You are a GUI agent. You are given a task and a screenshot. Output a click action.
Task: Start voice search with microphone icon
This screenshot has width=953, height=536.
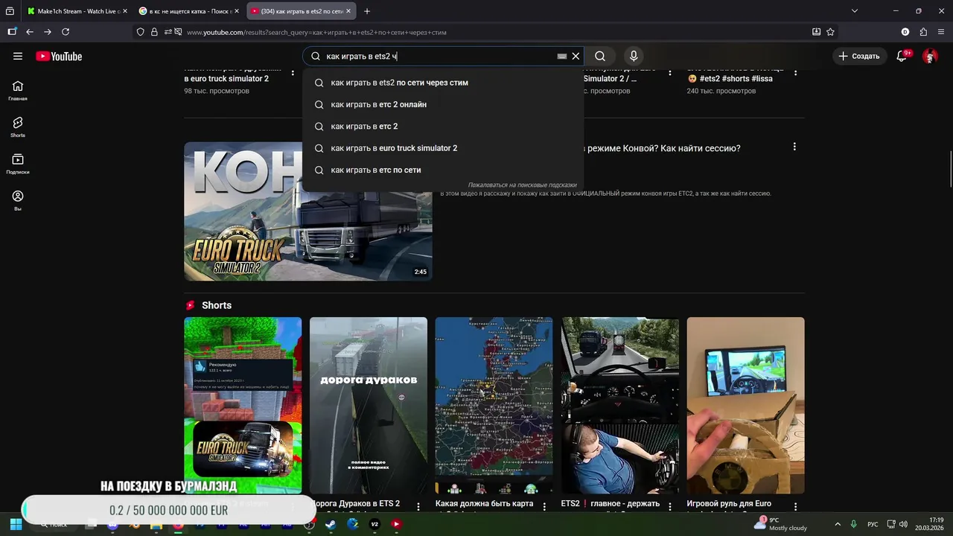[634, 56]
